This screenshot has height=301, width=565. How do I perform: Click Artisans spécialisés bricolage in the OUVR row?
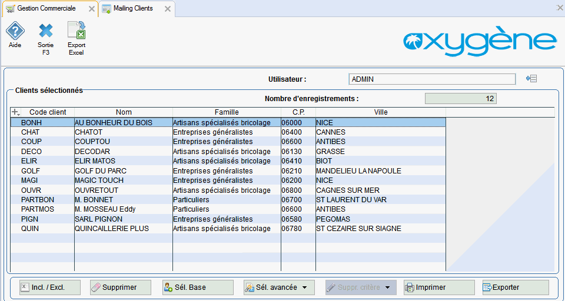(x=227, y=190)
